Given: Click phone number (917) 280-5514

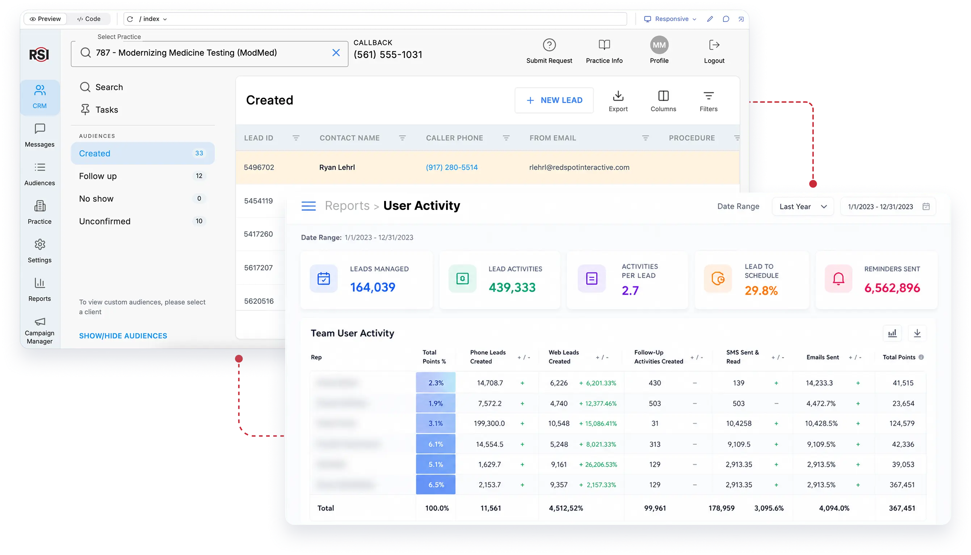Looking at the screenshot, I should coord(451,167).
